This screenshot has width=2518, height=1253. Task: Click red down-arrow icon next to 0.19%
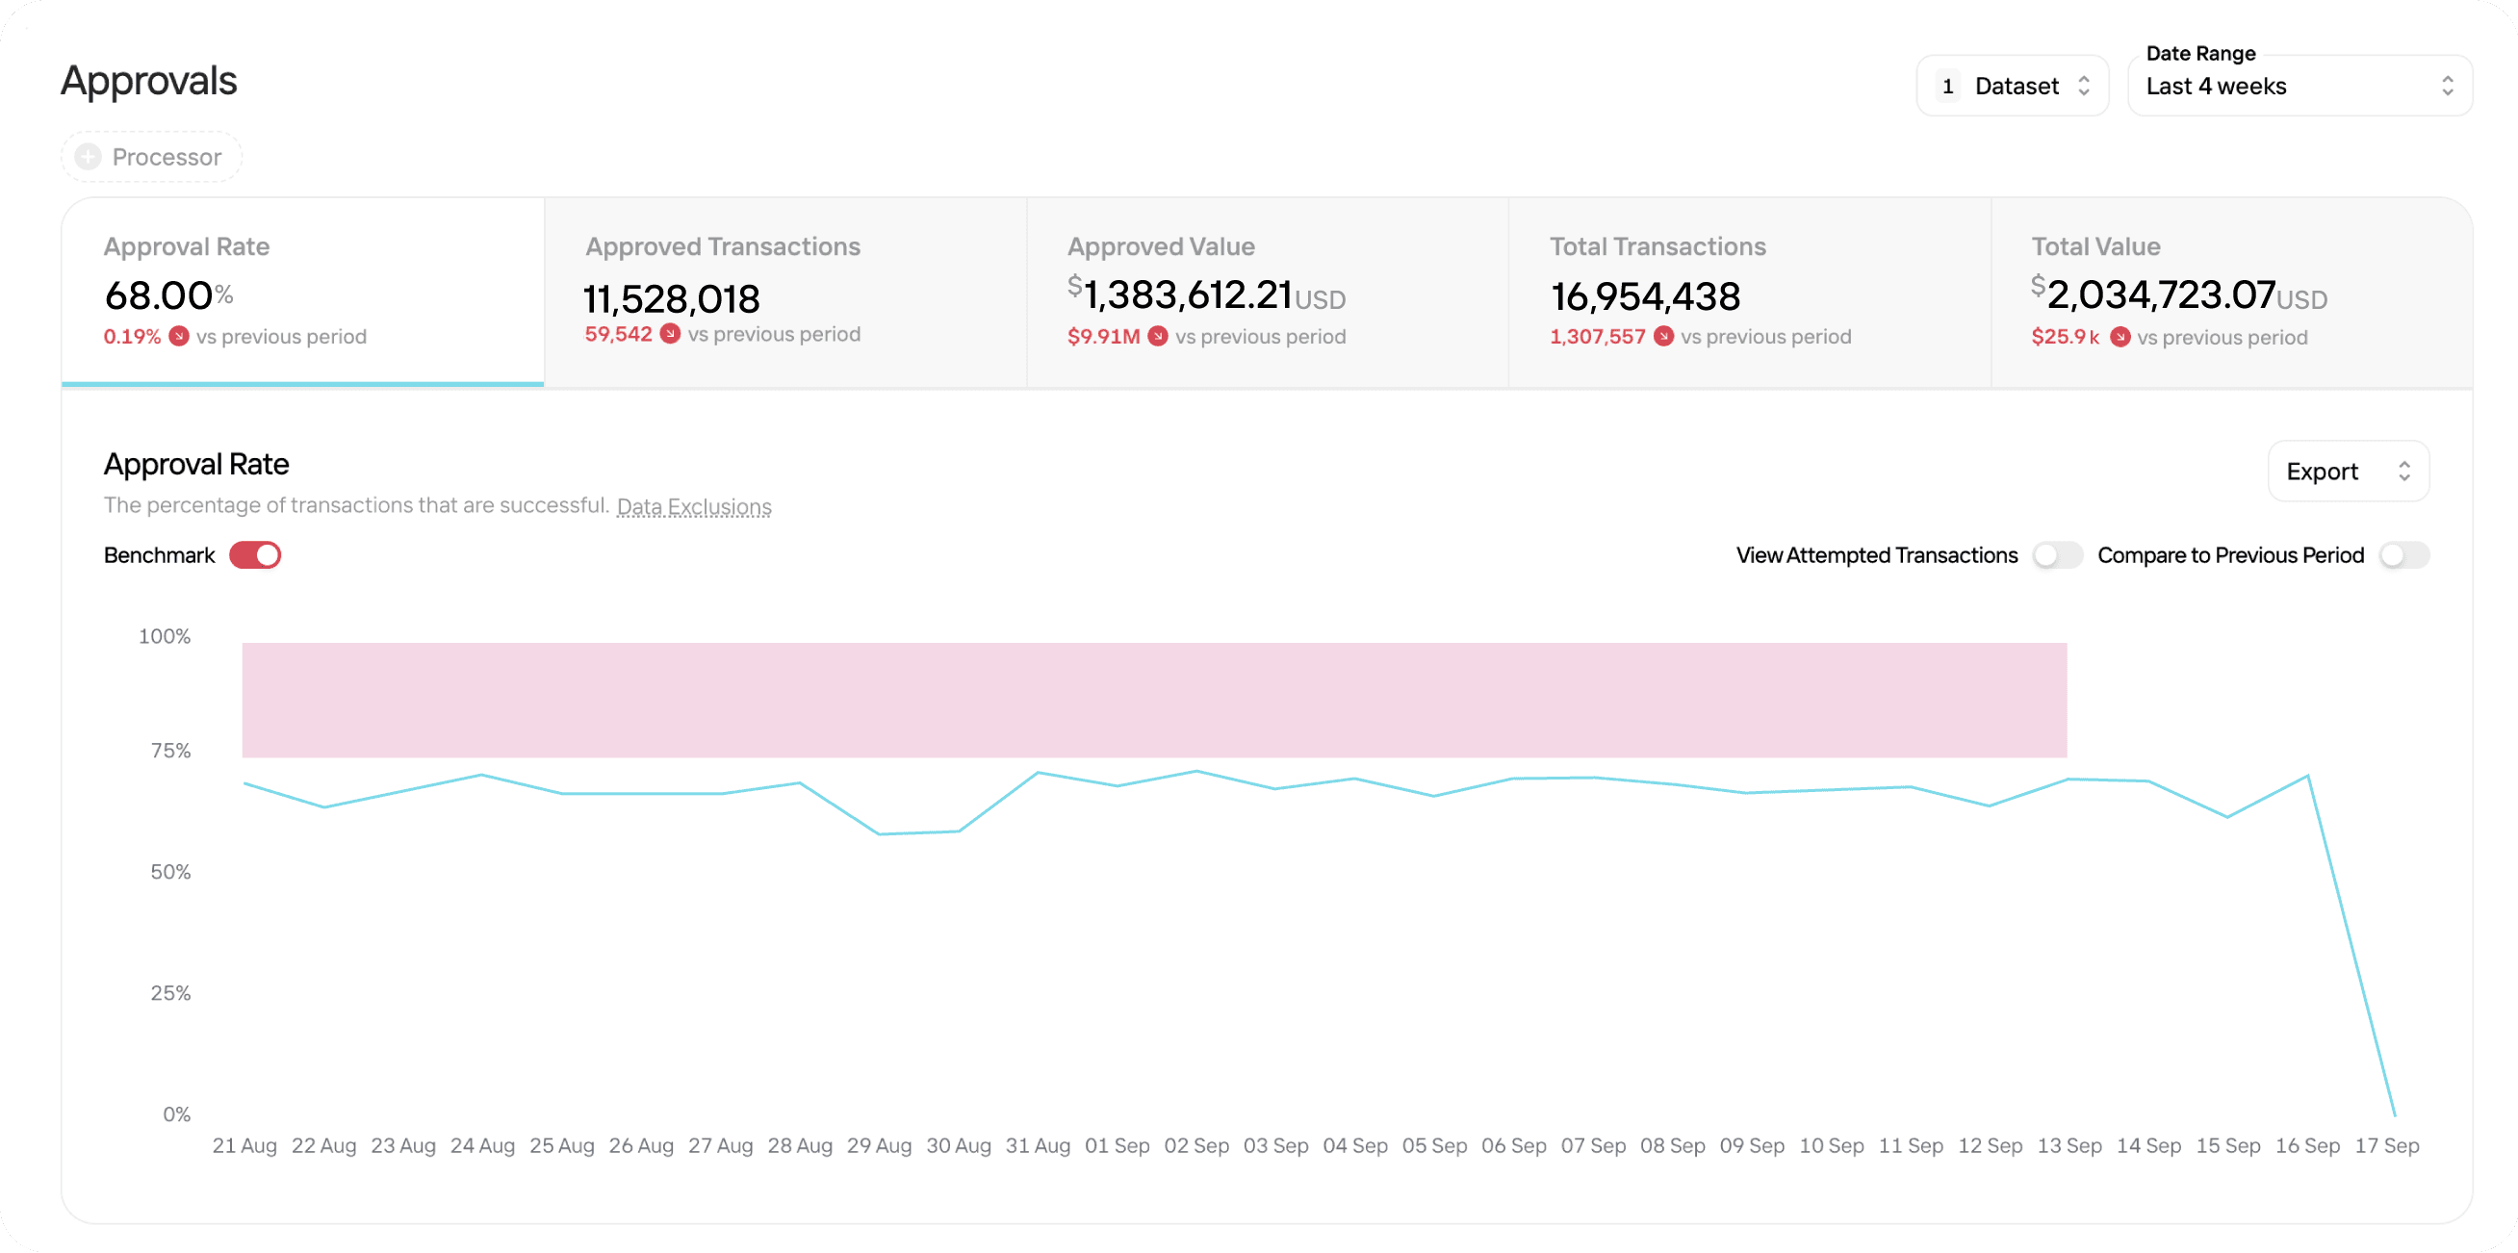tap(179, 336)
